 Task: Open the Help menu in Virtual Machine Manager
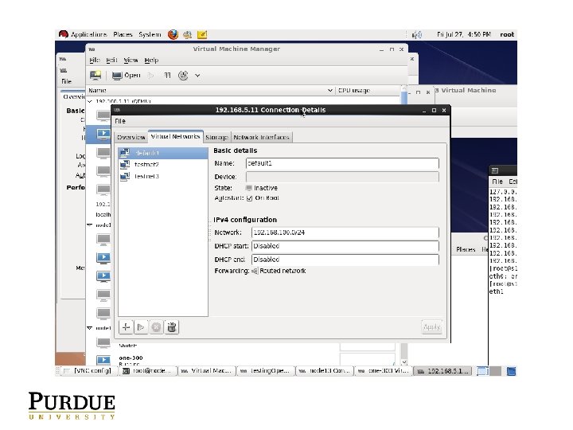tap(151, 60)
